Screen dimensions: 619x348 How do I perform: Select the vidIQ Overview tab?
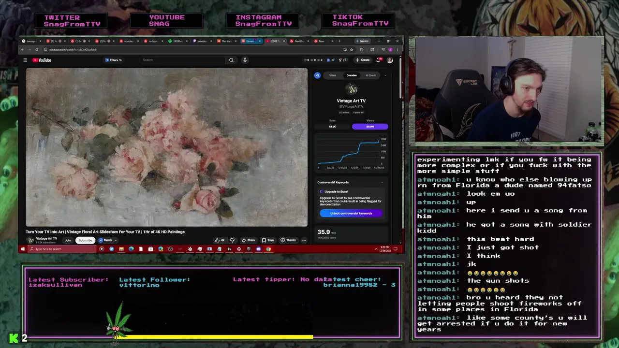[x=352, y=75]
